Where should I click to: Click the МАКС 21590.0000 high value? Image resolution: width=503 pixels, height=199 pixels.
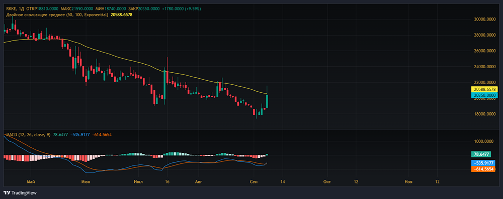(77, 9)
